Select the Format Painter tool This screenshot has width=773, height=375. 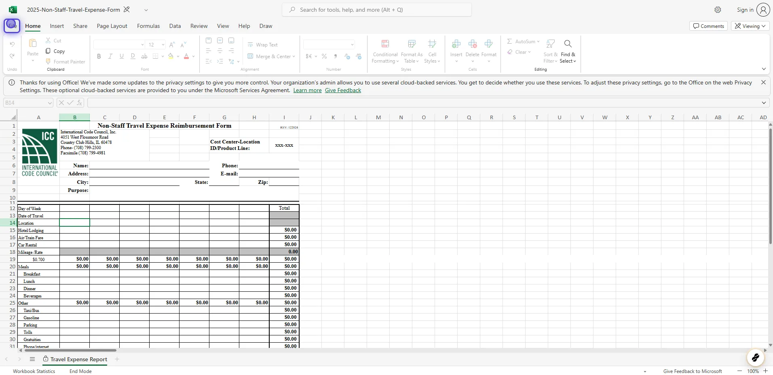65,61
